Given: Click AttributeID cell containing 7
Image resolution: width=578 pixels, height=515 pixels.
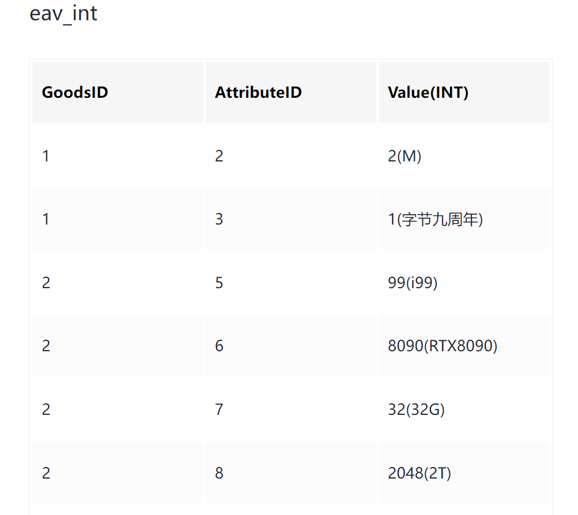Looking at the screenshot, I should pos(219,410).
